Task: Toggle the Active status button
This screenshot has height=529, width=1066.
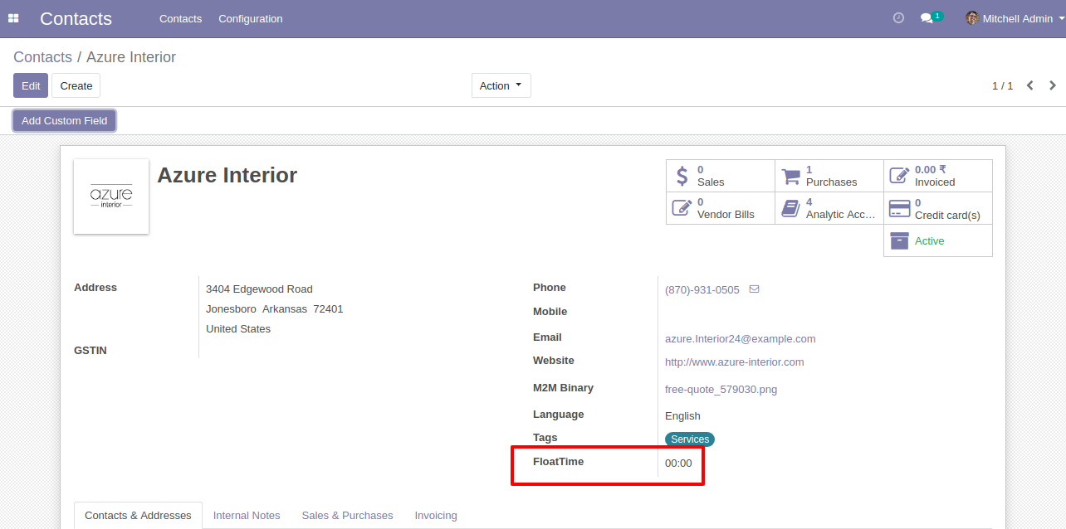Action: point(938,240)
